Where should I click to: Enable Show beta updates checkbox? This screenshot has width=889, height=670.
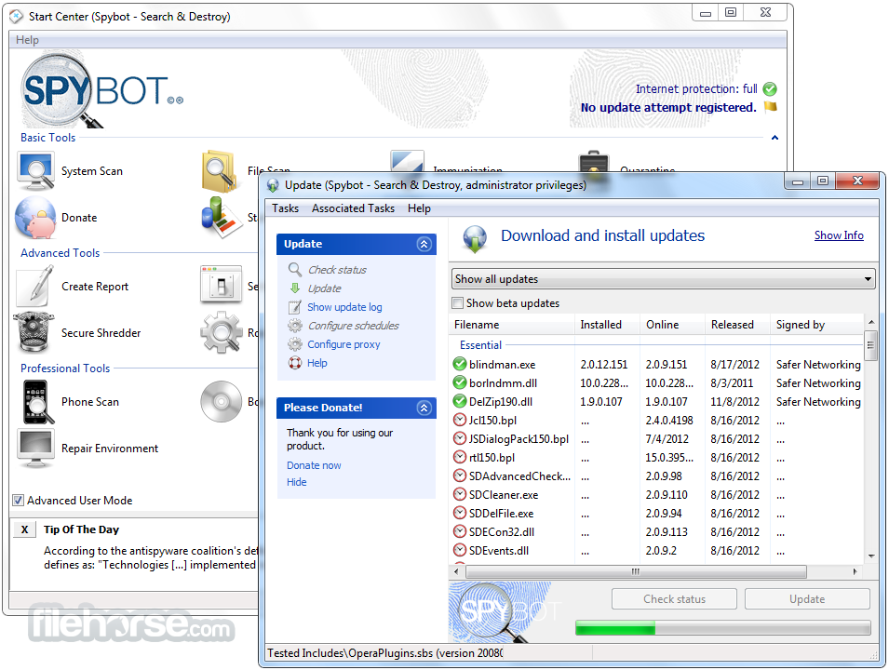458,303
